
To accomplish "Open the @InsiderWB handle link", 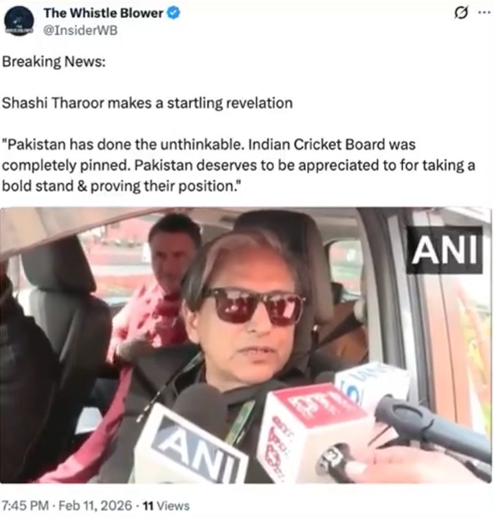I will [x=80, y=30].
